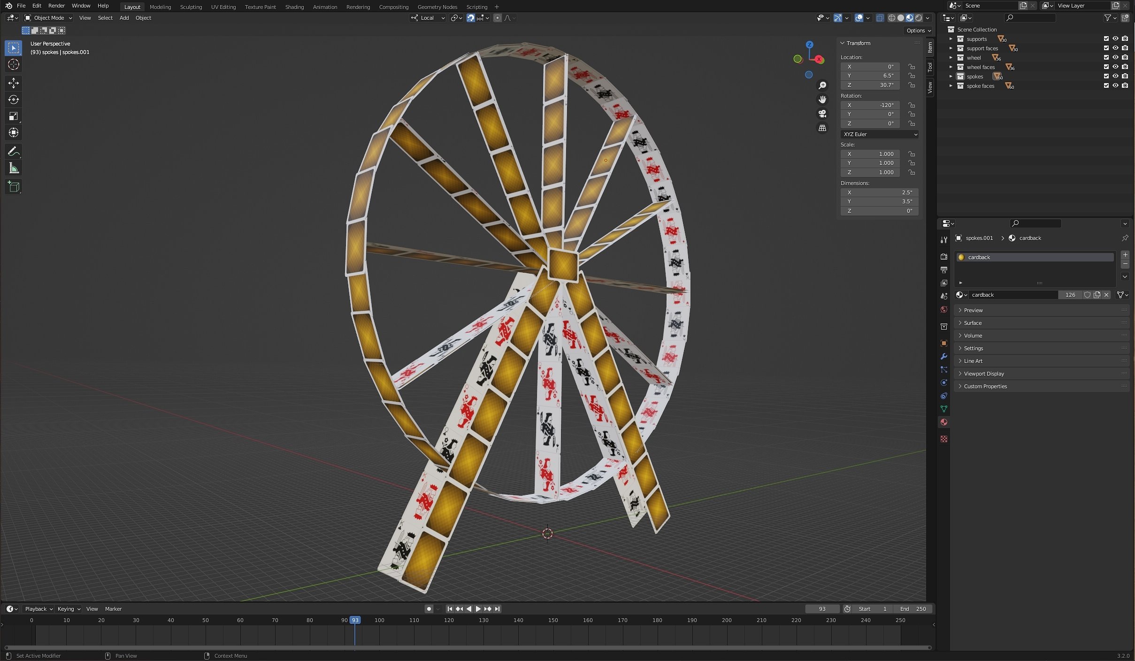The height and width of the screenshot is (661, 1135).
Task: Open the Modifier Properties tab
Action: tap(943, 357)
